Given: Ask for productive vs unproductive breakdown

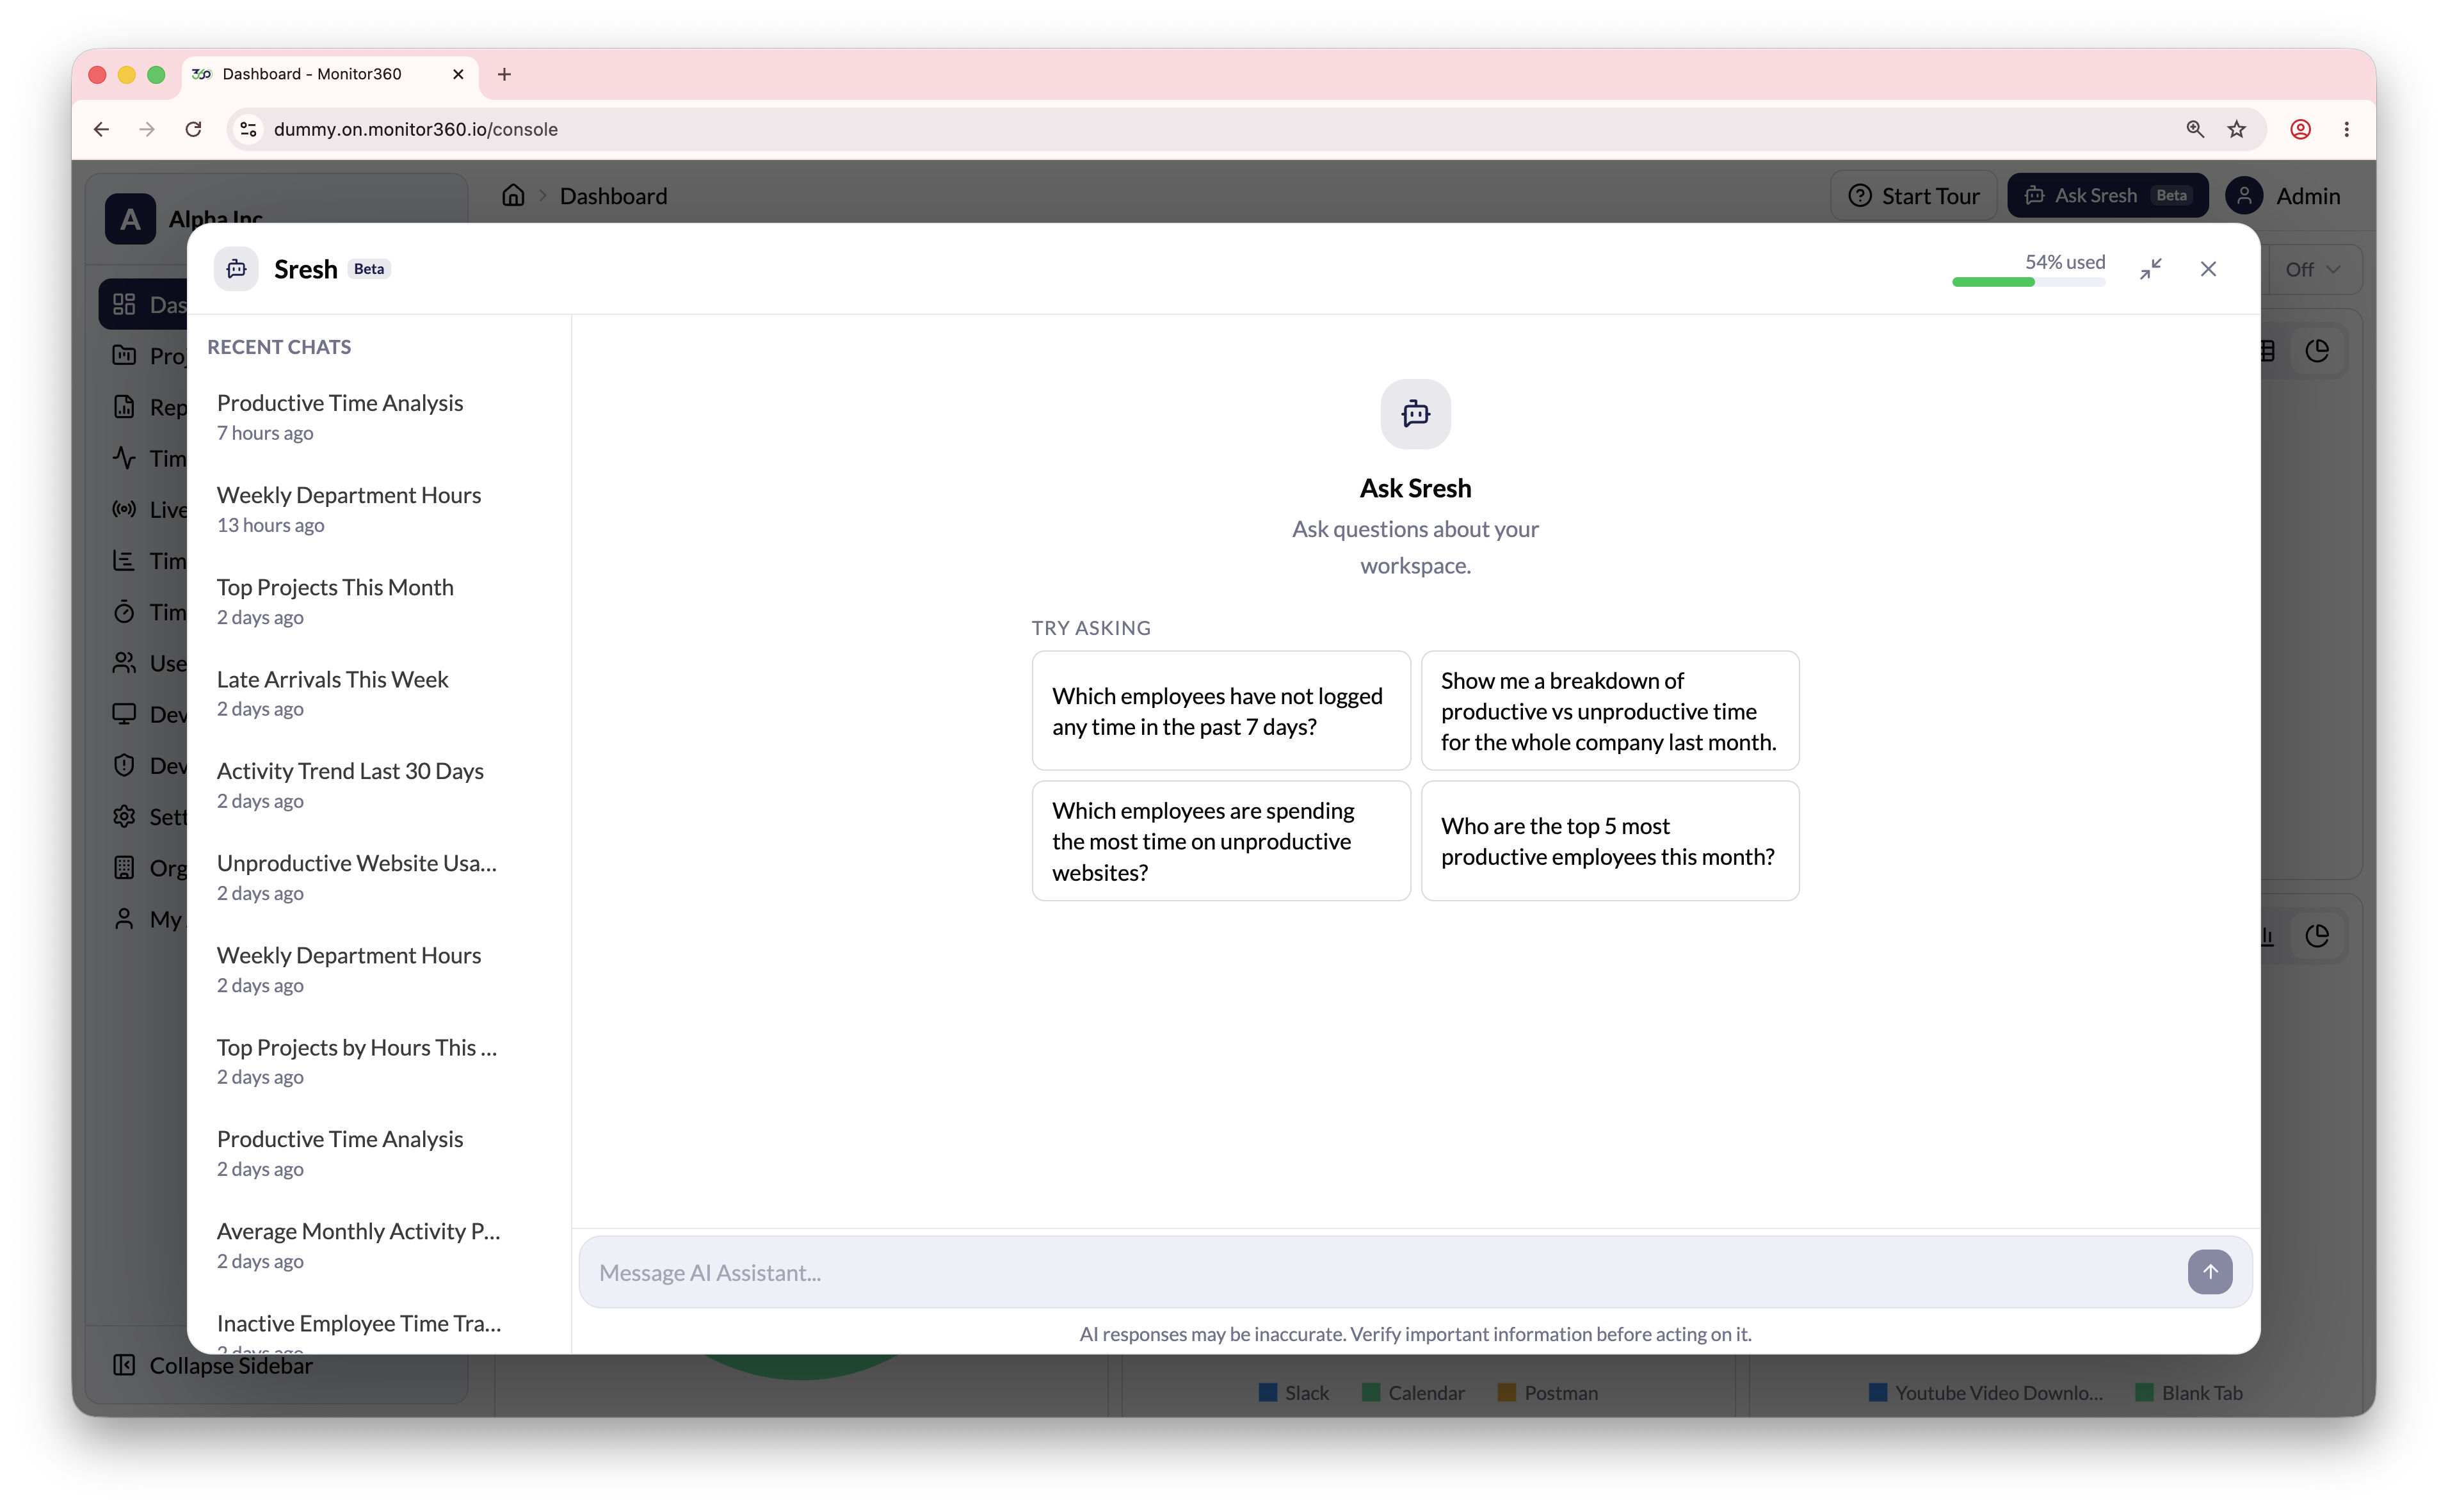Looking at the screenshot, I should pos(1610,711).
